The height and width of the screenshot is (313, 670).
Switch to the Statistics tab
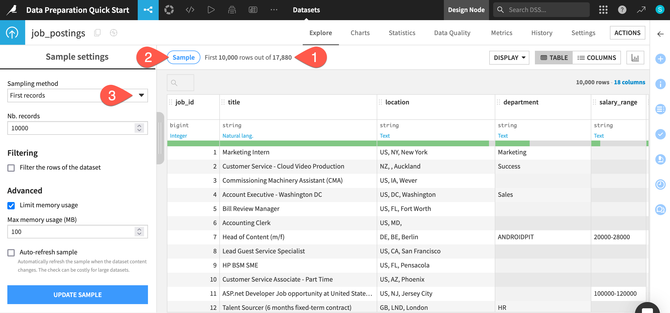coord(402,33)
